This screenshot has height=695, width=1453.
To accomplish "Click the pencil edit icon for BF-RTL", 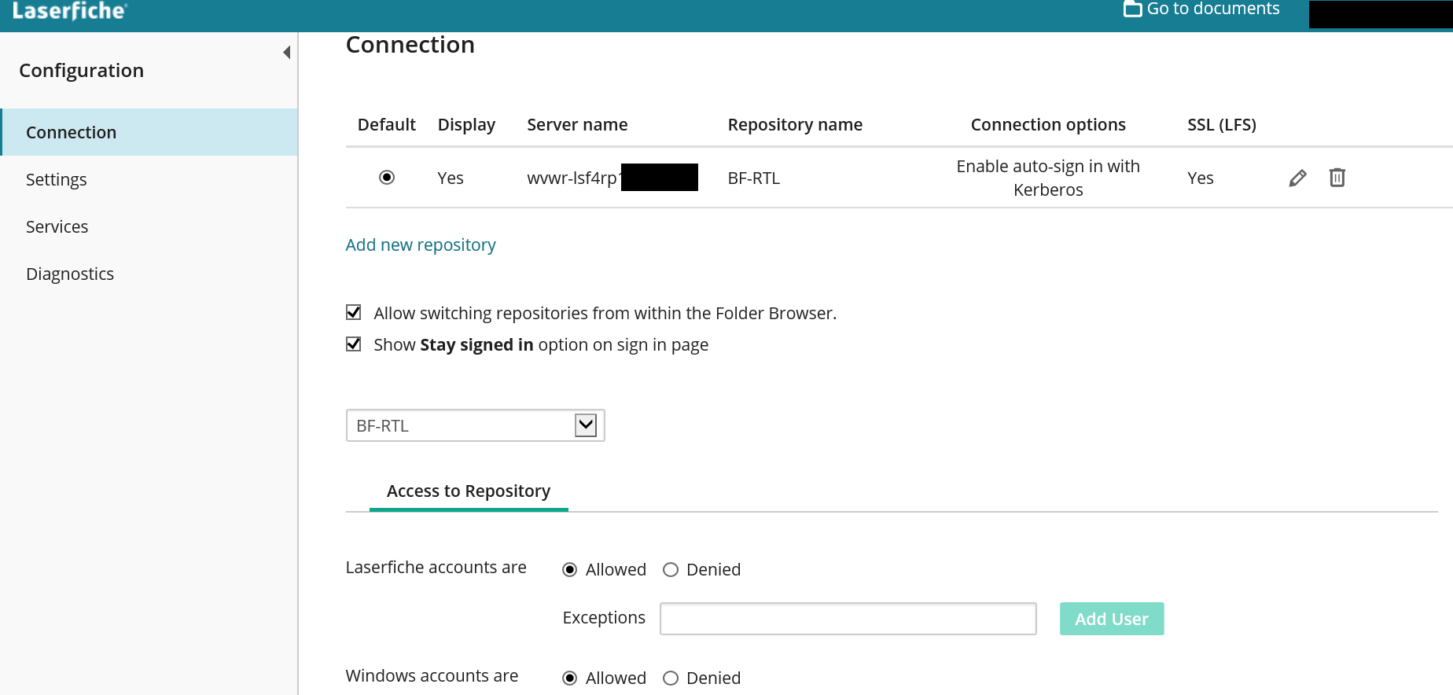I will pyautogui.click(x=1297, y=178).
